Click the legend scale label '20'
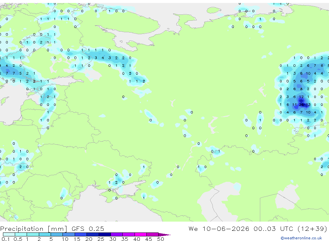 coord(89,239)
